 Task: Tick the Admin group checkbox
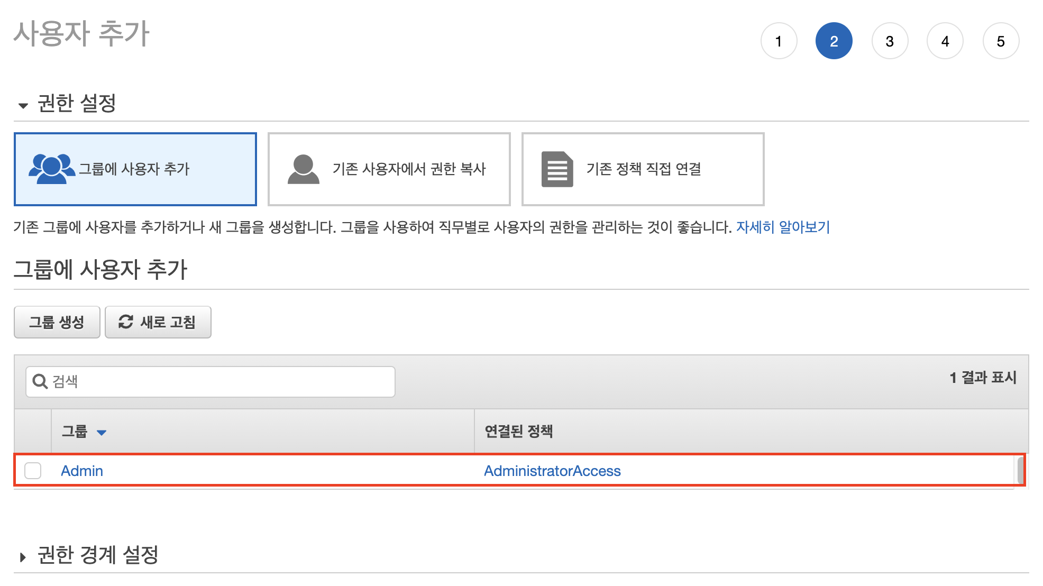33,470
